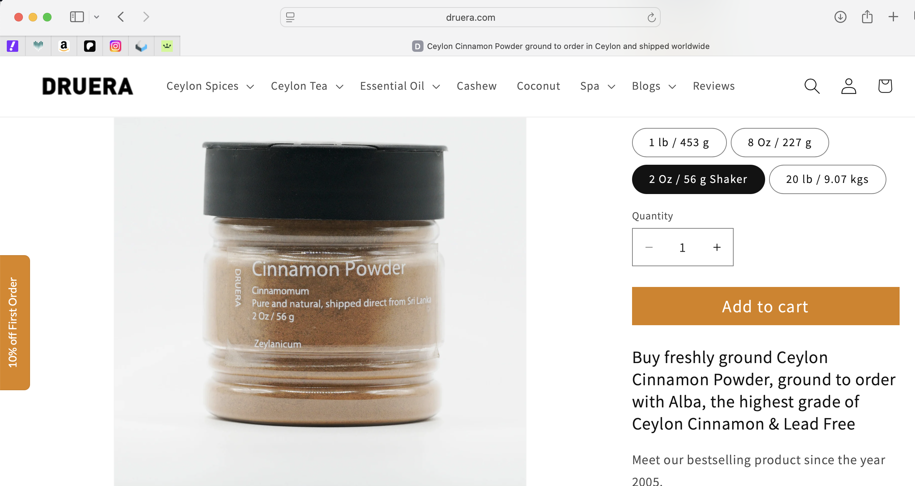Reload the page with refresh icon

point(651,17)
